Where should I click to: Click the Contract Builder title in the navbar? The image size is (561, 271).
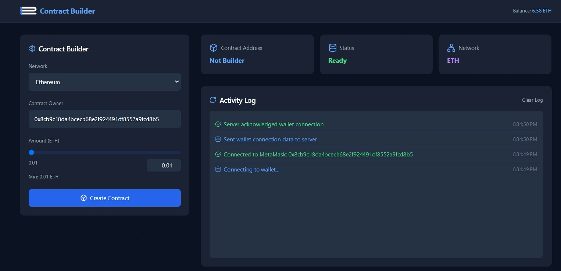tap(67, 11)
